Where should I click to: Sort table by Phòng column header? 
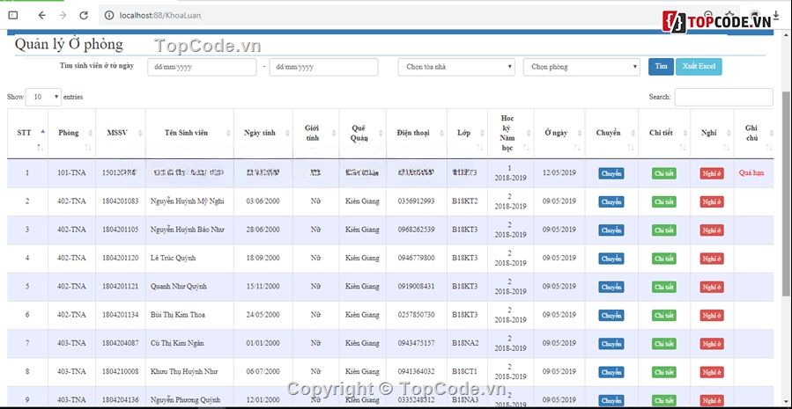coord(71,134)
